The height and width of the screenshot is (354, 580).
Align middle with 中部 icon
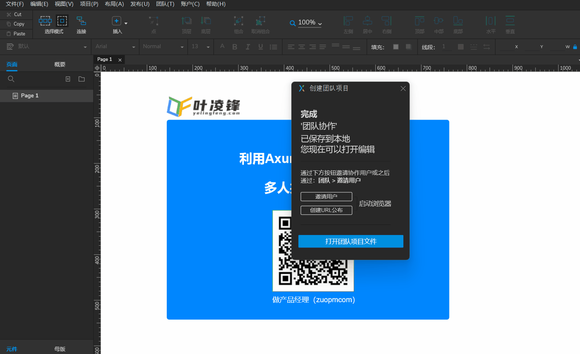coord(438,21)
